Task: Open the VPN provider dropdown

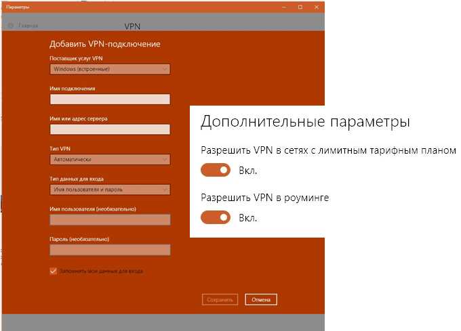Action: point(110,69)
